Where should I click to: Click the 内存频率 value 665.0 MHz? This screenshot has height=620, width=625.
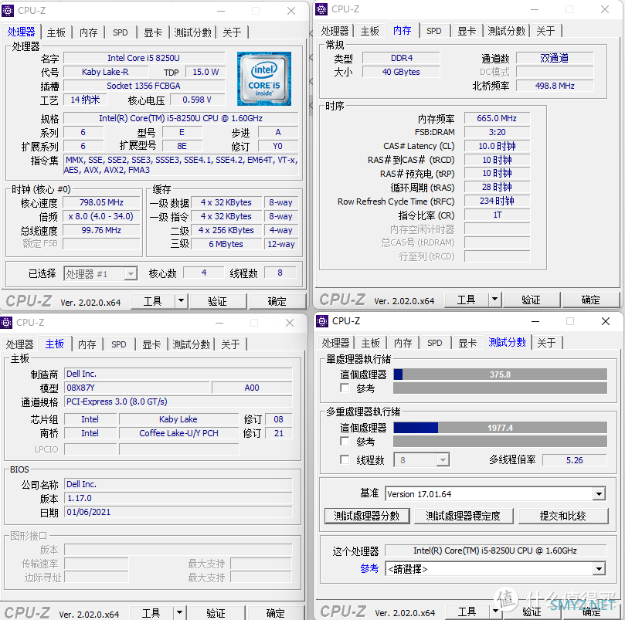(497, 118)
